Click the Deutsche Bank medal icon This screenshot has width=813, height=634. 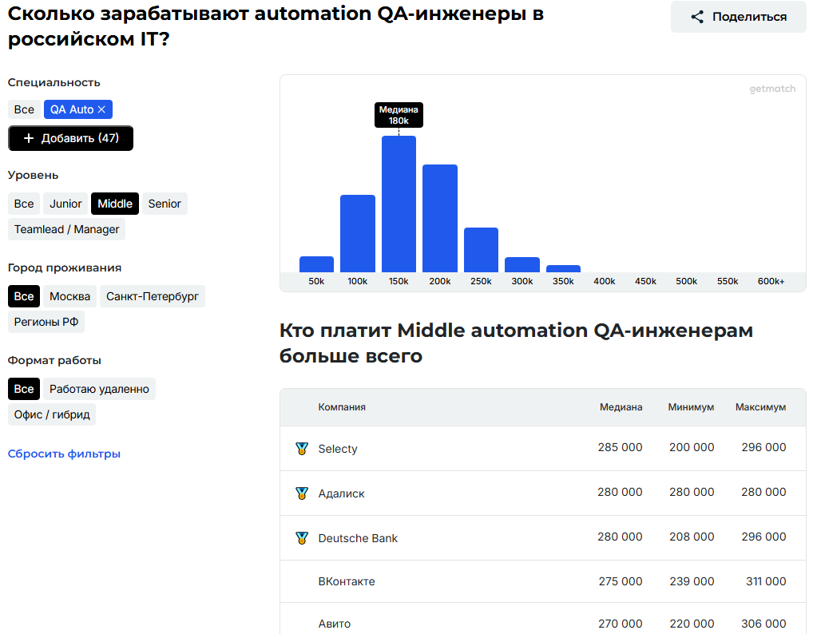click(x=301, y=538)
